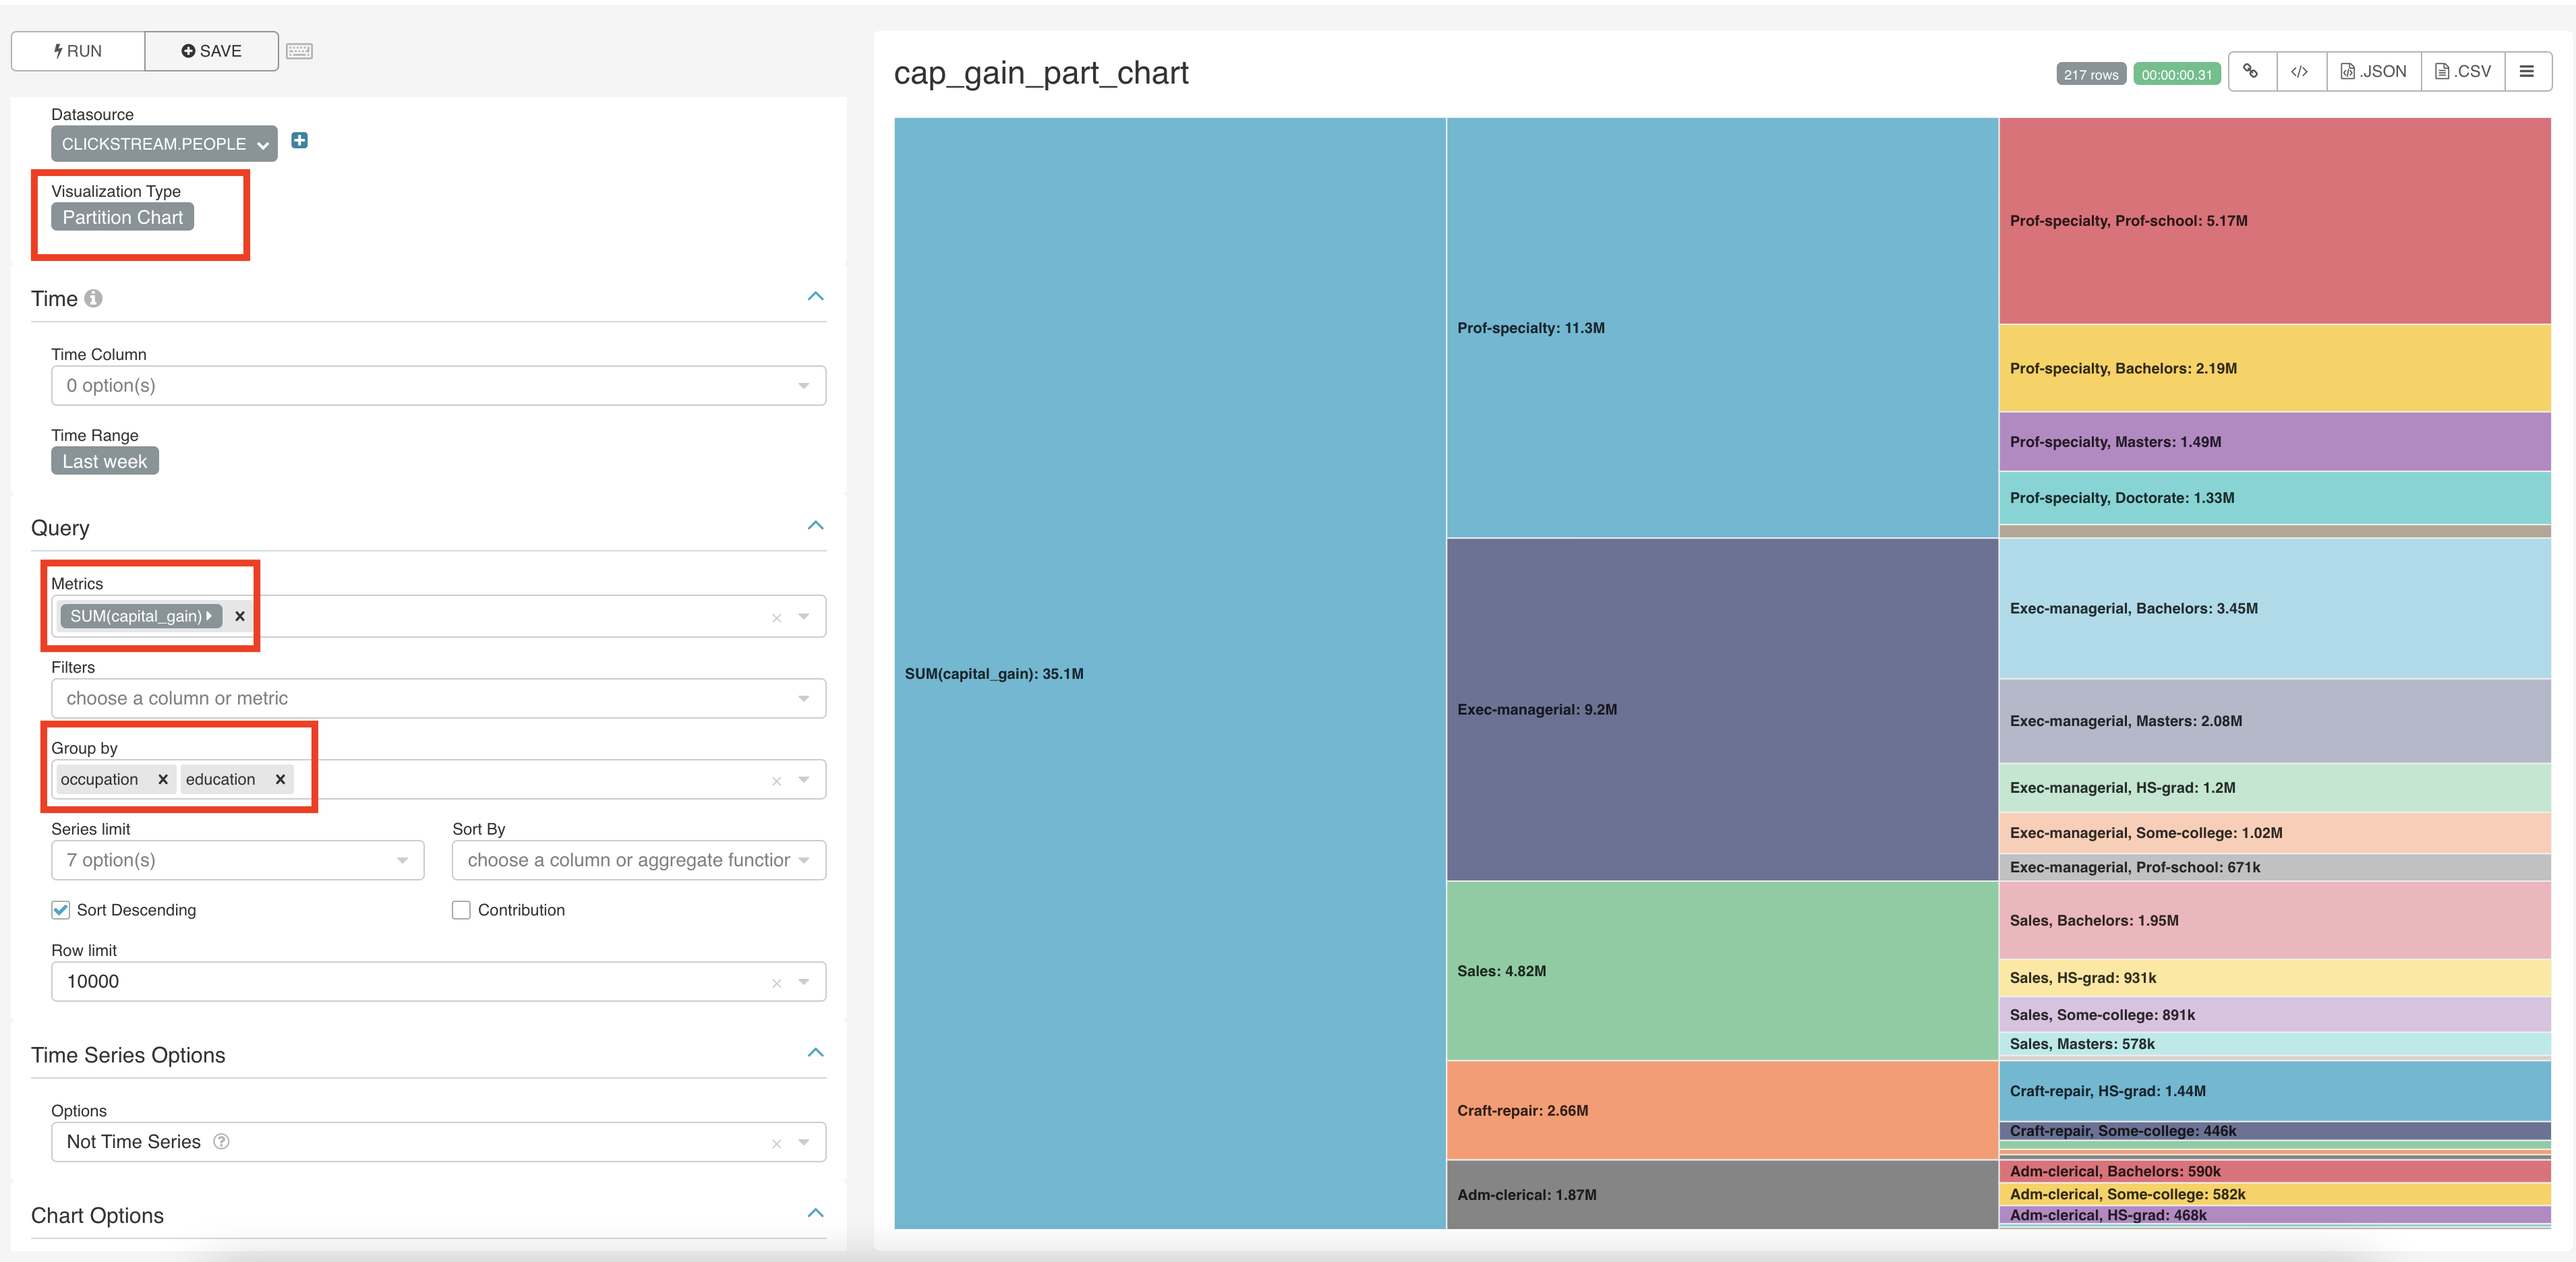Collapse the Query section
This screenshot has height=1262, width=2576.
(815, 526)
